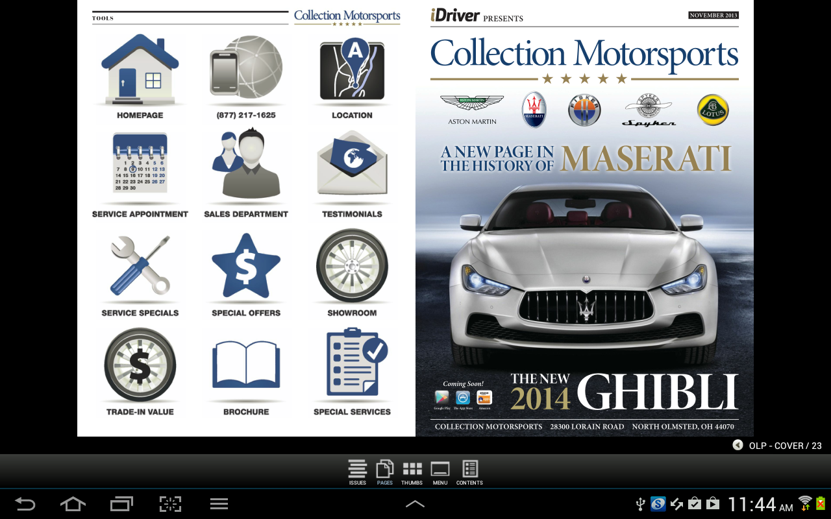Tap the Android home button
This screenshot has height=519, width=831.
tap(73, 504)
